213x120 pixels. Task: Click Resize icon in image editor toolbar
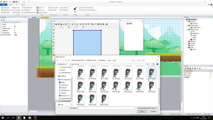coord(95,24)
